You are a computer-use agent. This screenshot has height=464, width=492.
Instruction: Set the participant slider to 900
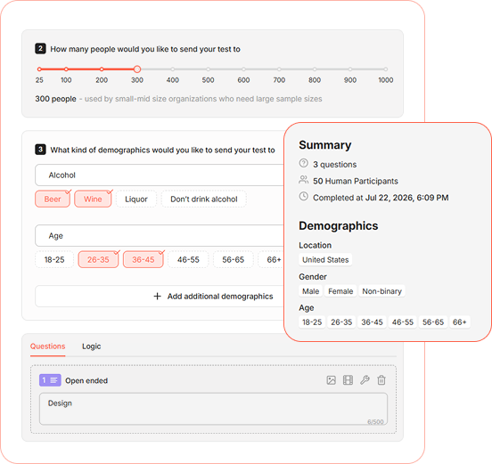coord(350,69)
